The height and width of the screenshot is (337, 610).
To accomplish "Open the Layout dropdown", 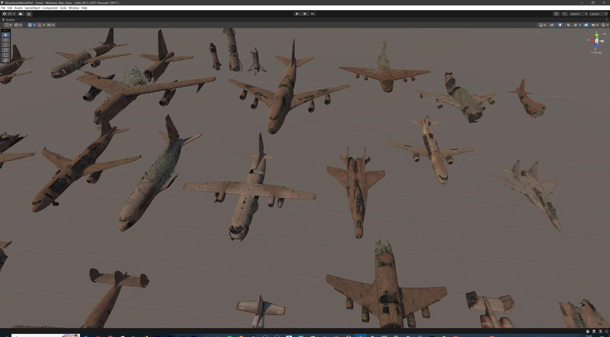I will tap(598, 14).
